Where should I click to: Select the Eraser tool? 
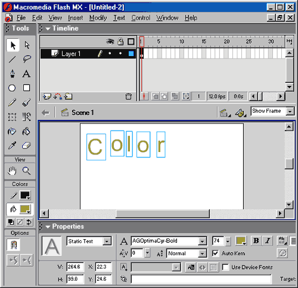click(x=26, y=145)
